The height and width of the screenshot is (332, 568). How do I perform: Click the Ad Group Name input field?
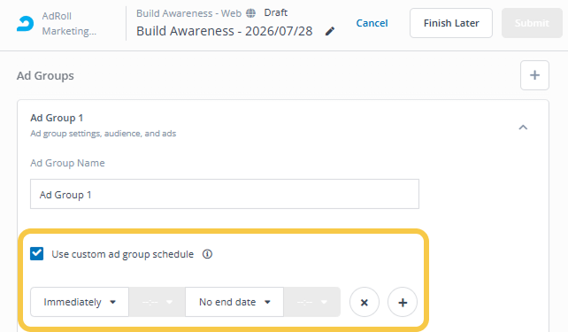point(225,194)
